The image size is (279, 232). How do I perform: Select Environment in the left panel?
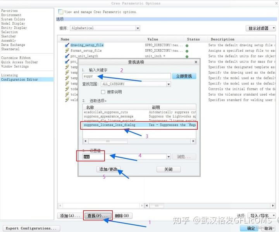[x=11, y=15]
